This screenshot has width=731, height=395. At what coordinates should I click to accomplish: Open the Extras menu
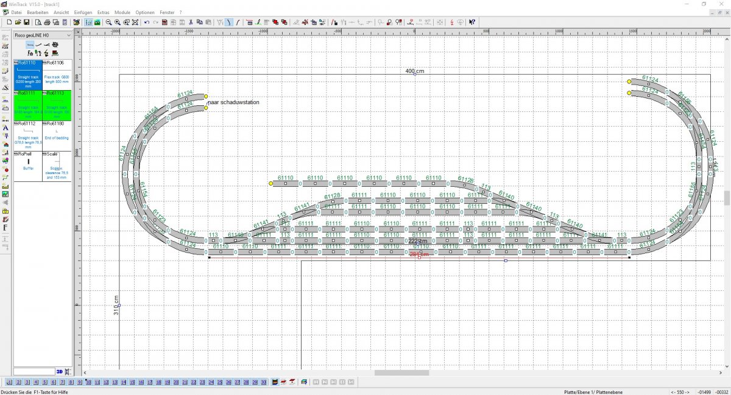click(104, 12)
